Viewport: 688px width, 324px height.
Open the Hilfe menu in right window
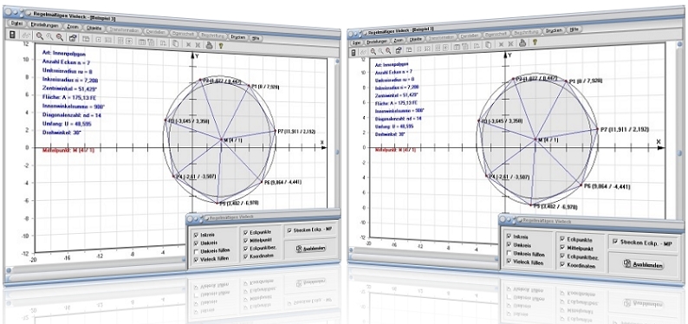[x=574, y=29]
